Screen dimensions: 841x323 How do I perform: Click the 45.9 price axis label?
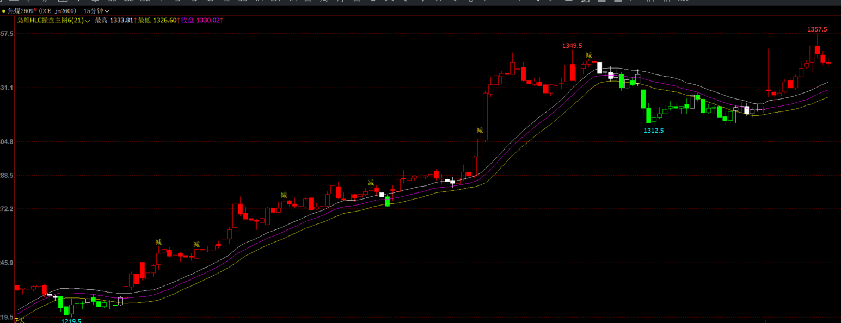(x=7, y=263)
